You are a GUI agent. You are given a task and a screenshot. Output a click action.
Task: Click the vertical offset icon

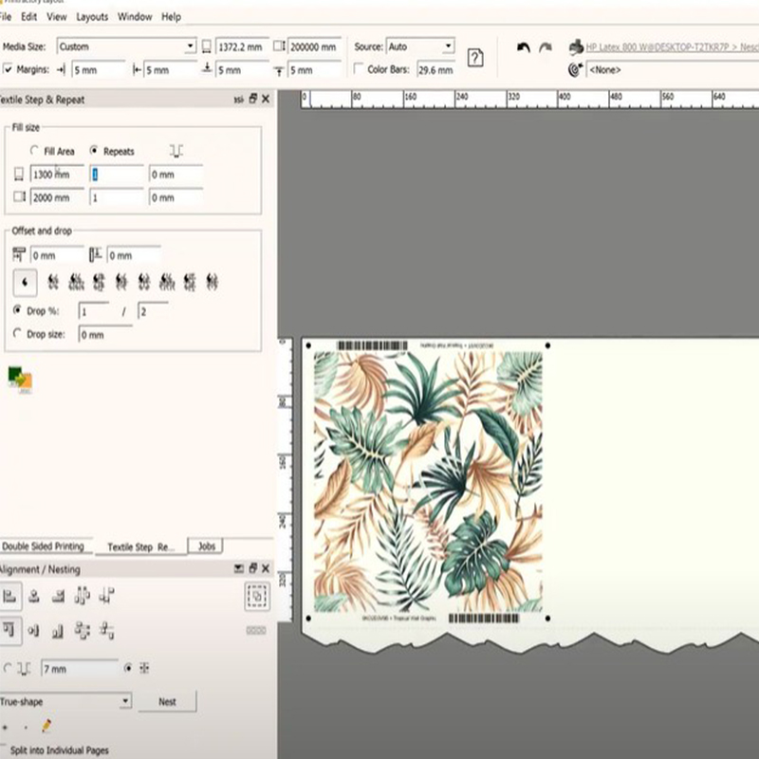pos(96,254)
